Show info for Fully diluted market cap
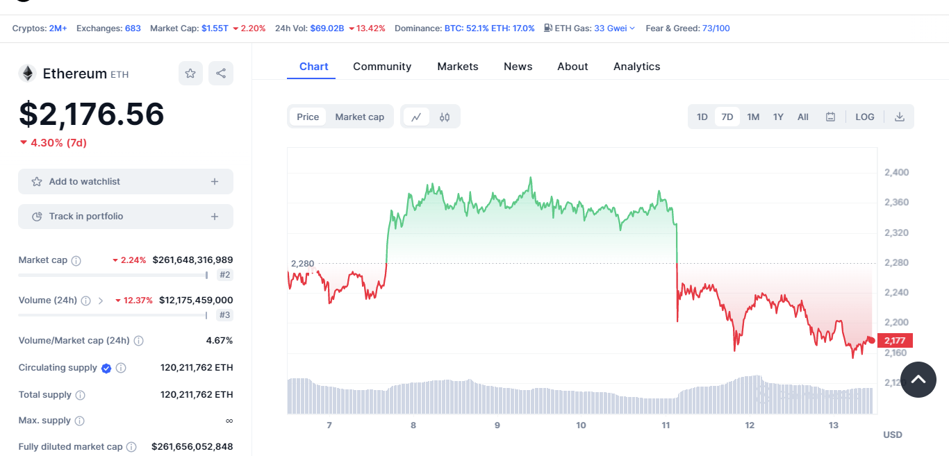 click(x=131, y=448)
